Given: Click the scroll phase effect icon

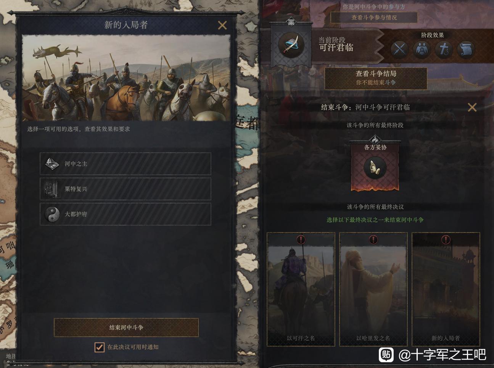Looking at the screenshot, I should 466,49.
